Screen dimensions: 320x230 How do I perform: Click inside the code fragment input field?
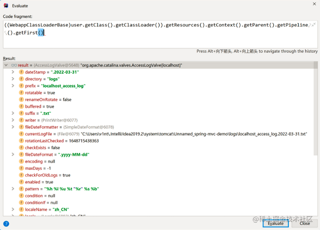point(160,34)
